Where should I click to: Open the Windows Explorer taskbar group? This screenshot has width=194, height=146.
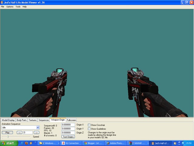click(x=49, y=143)
